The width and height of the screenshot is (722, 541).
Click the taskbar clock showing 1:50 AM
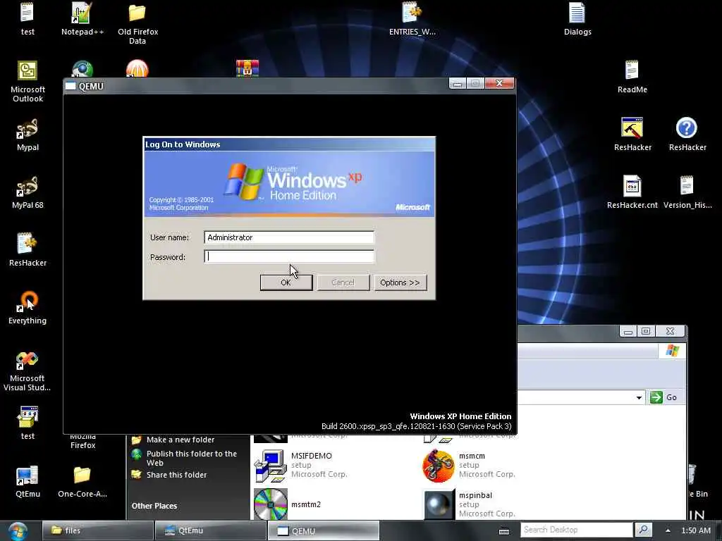point(696,530)
